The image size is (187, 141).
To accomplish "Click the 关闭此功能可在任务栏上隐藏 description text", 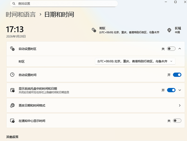I will tap(44, 92).
